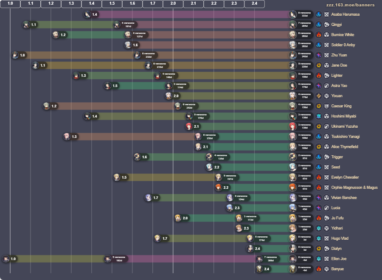Click Asaba Harumasa's 1.4 banner marker
Screen dimensions: 382x280
[x=91, y=14]
